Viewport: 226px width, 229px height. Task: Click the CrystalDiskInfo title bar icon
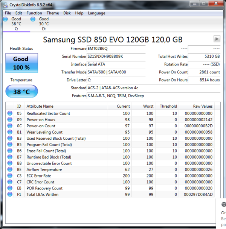pos(5,5)
